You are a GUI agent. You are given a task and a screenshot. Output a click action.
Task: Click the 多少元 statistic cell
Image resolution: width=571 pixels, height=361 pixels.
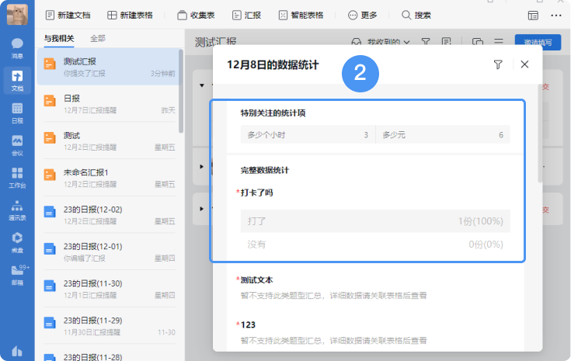(x=443, y=135)
